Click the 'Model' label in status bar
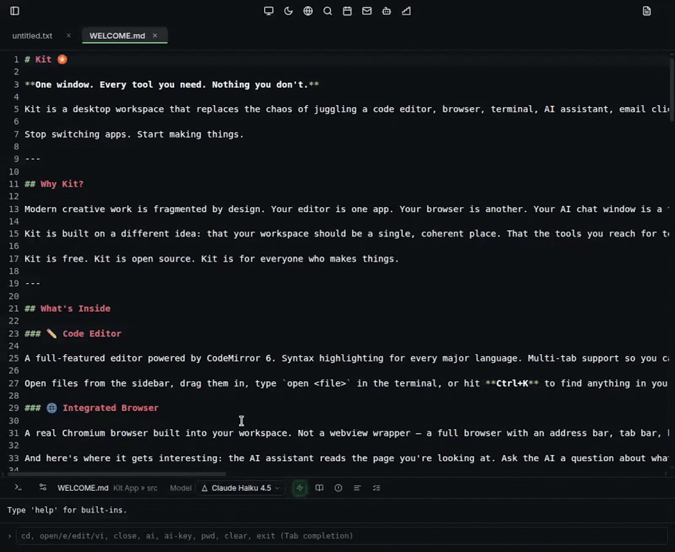The height and width of the screenshot is (552, 675). 181,488
